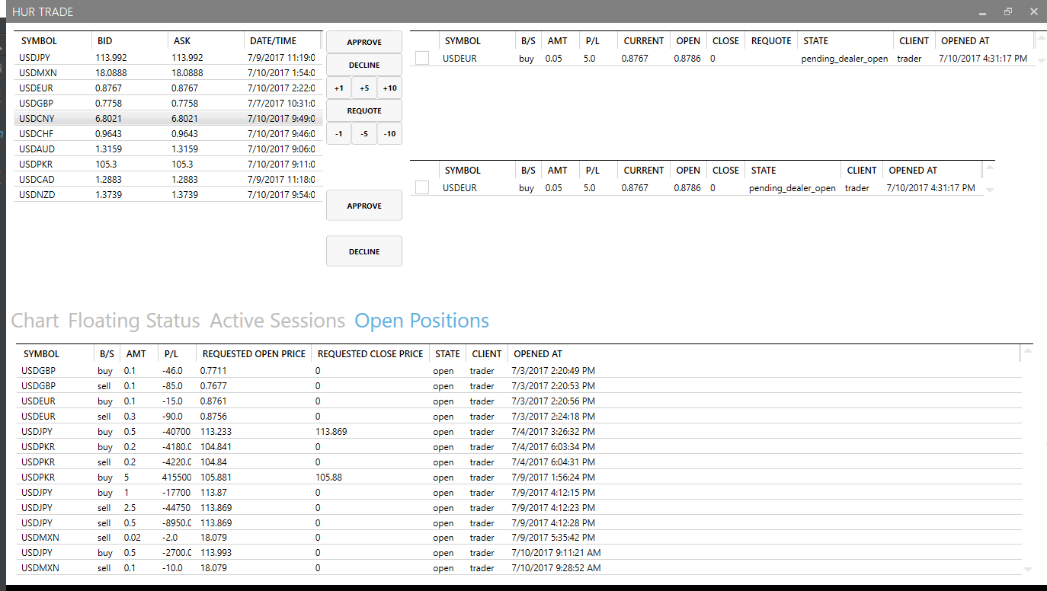Screen dimensions: 1047x591
Task: Sort quotes by ASK column header
Action: point(206,41)
